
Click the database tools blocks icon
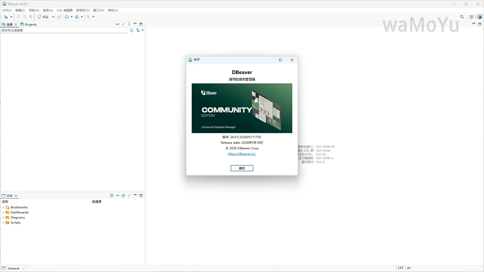[x=77, y=17]
